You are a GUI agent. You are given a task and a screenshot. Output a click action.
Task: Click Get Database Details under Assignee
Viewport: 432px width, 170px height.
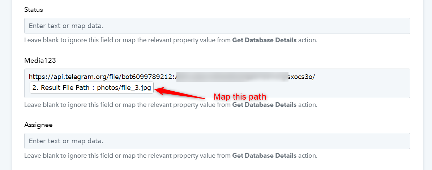tap(264, 156)
